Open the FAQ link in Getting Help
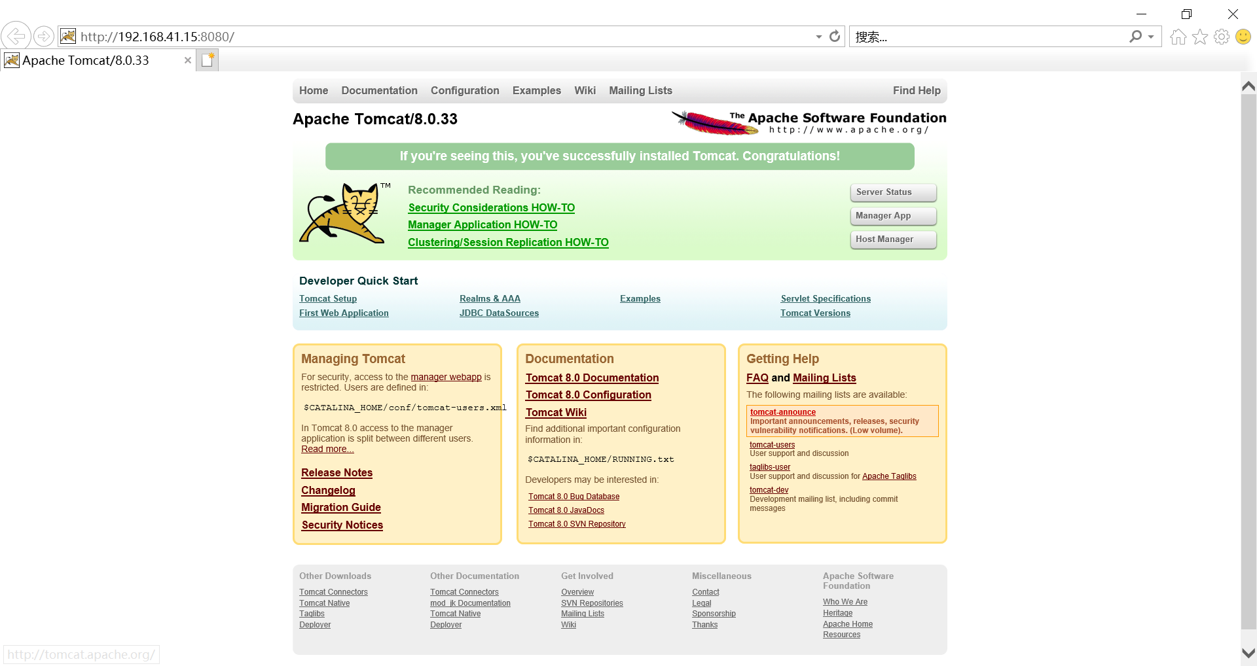 click(757, 378)
